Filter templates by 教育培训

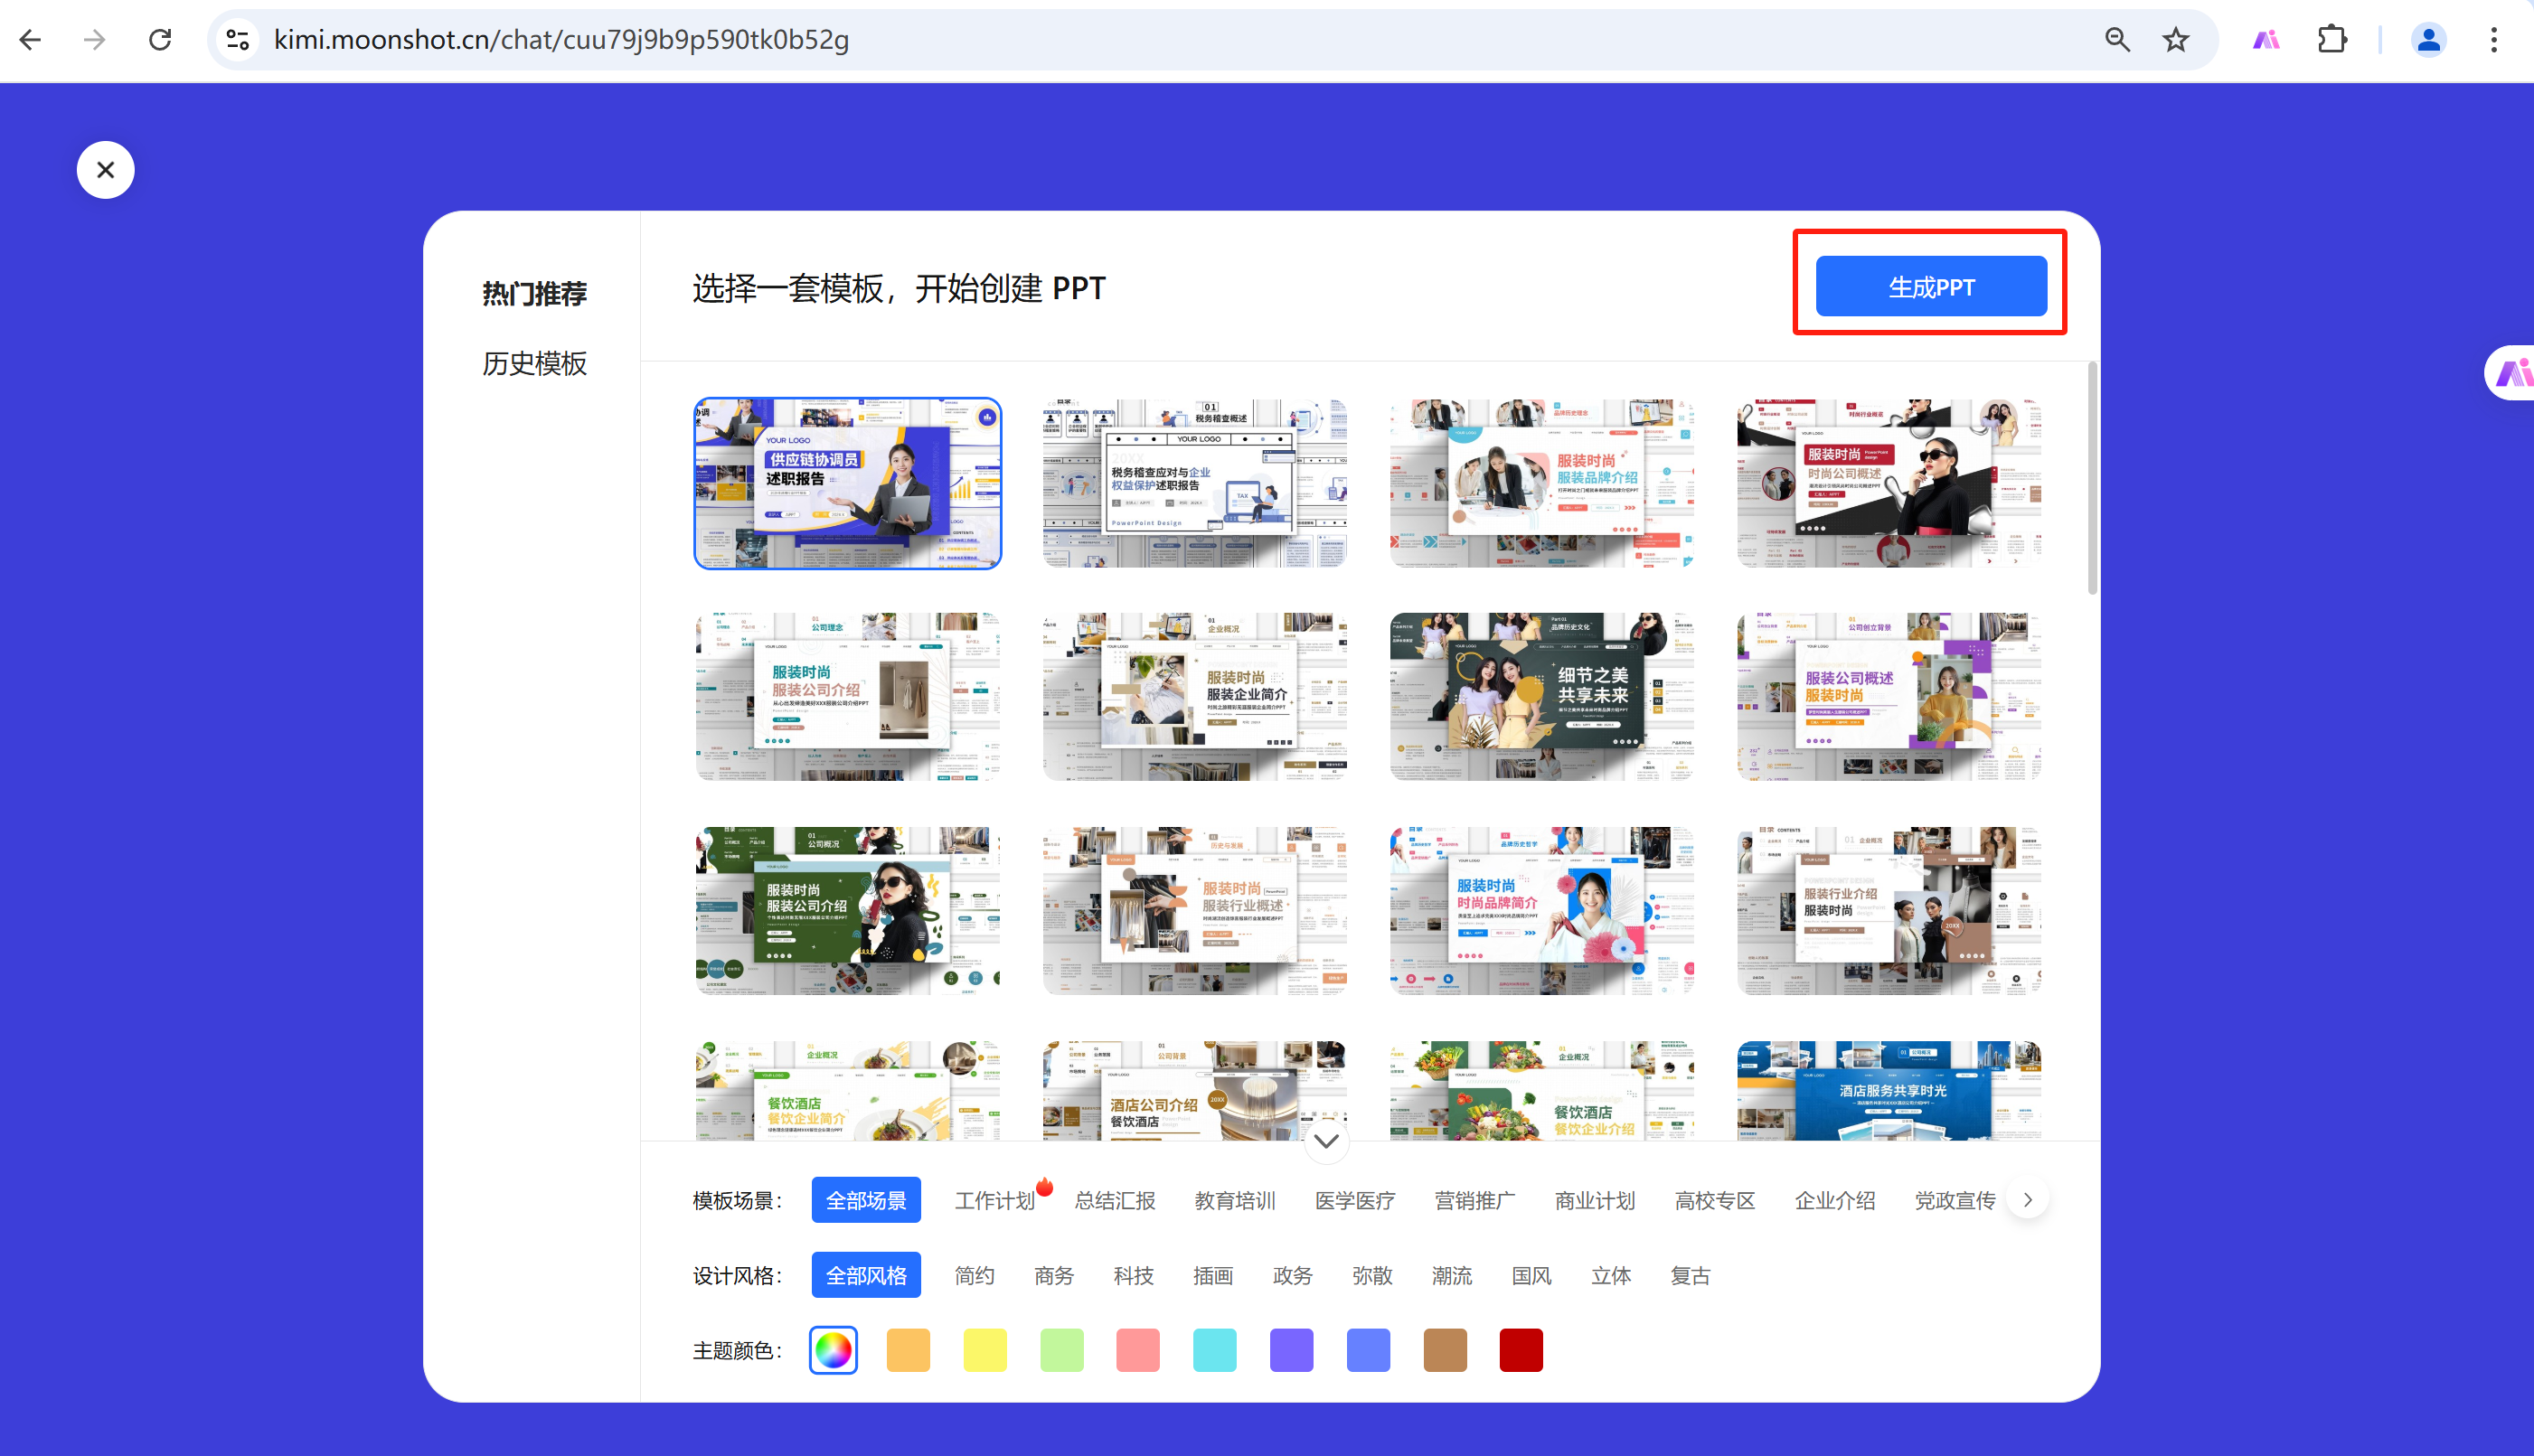pos(1235,1200)
